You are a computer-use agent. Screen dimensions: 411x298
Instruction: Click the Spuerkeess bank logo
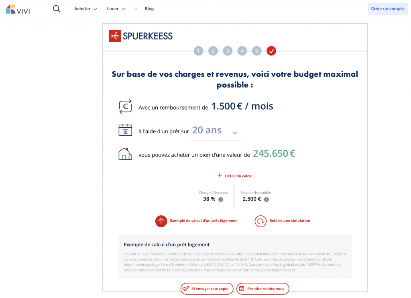(x=141, y=36)
